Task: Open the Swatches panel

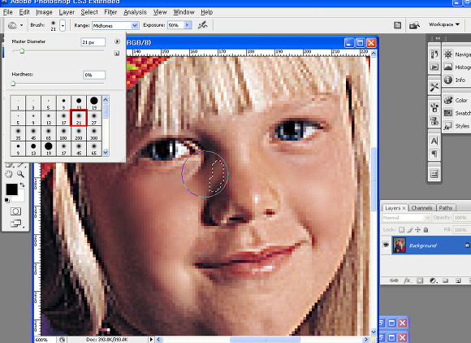Action: (x=457, y=113)
